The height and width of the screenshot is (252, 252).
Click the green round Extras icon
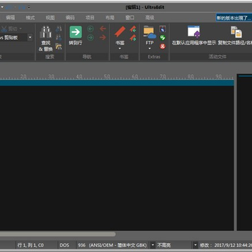tap(162, 38)
